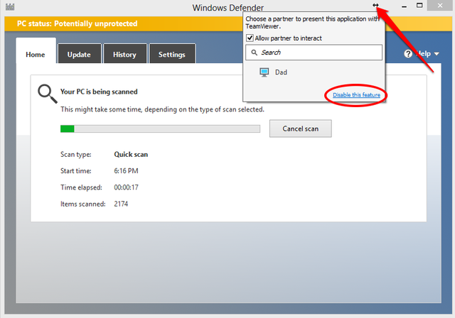
Task: Click the TeamViewer share arrow icon in title bar
Action: pyautogui.click(x=375, y=5)
